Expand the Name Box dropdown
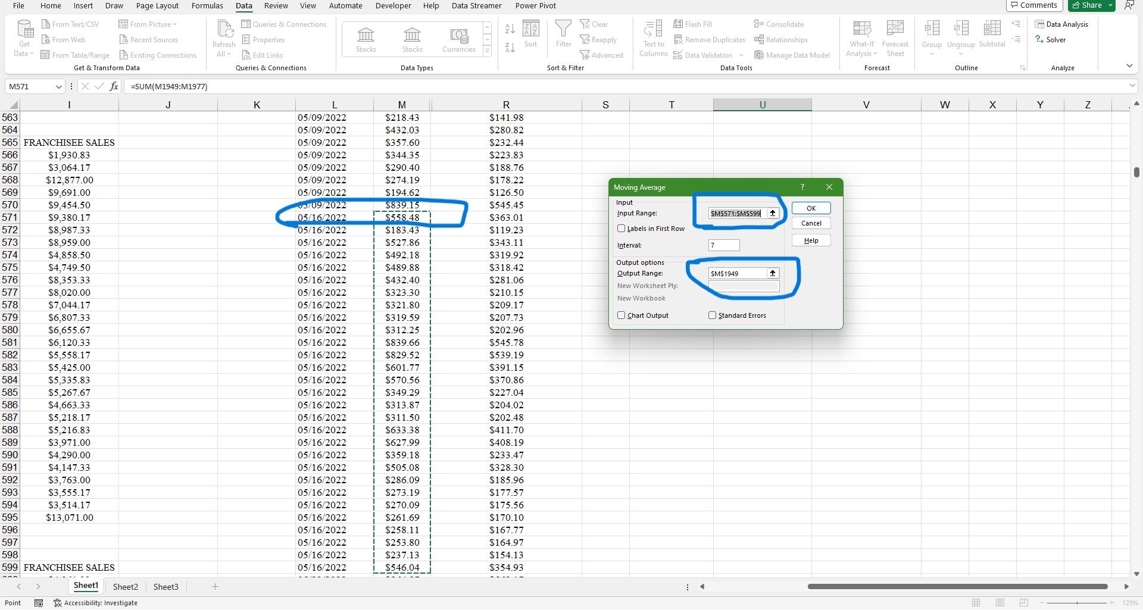 58,87
